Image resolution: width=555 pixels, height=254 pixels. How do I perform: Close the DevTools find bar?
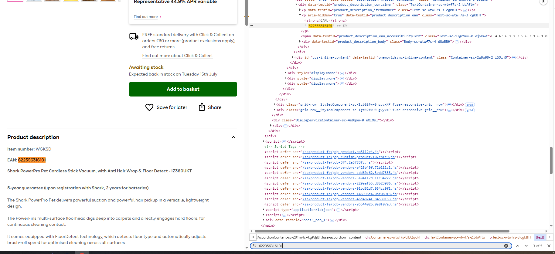pyautogui.click(x=549, y=246)
